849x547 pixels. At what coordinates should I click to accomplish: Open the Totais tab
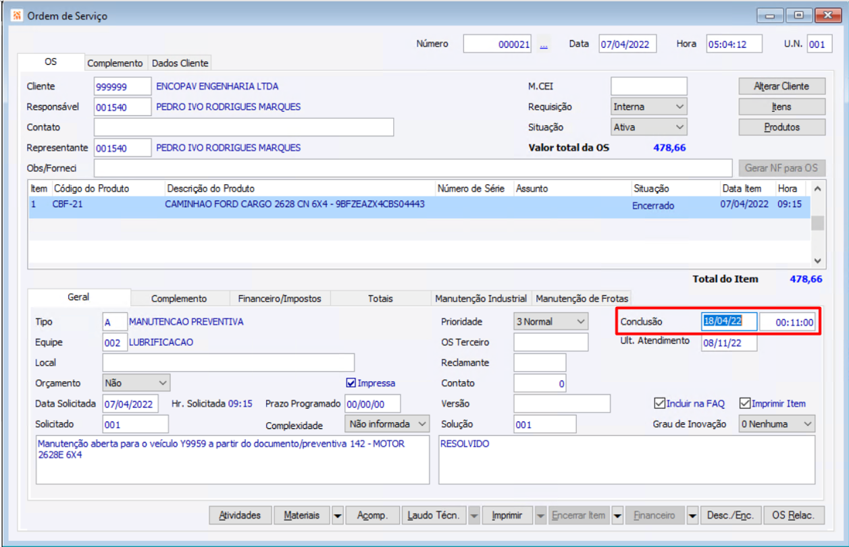click(380, 298)
